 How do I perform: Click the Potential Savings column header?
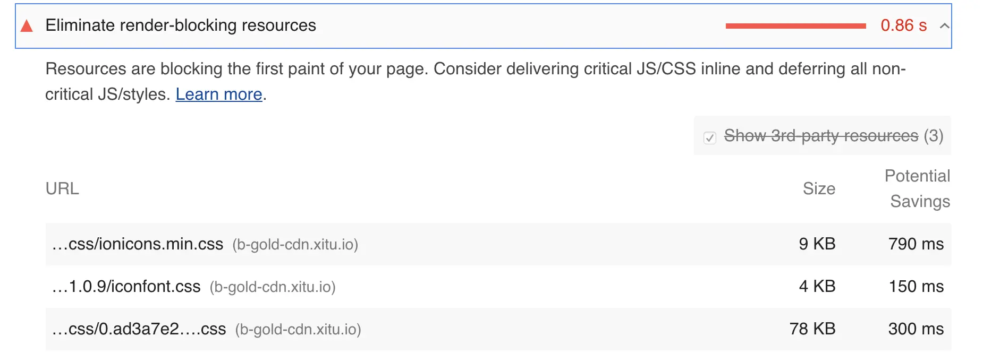[x=918, y=188]
